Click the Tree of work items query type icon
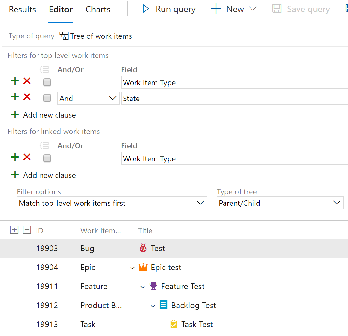This screenshot has width=348, height=336. click(x=64, y=36)
